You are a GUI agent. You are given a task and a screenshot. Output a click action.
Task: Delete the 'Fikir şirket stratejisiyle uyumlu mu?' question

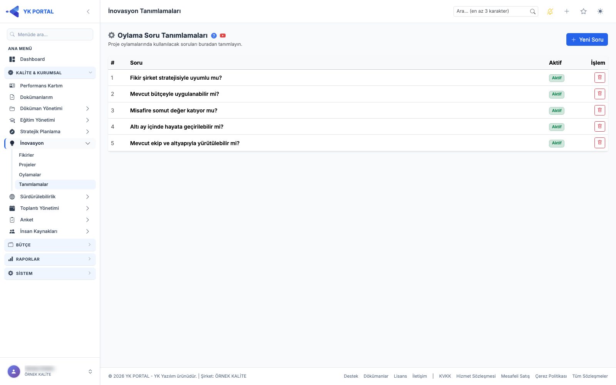[x=599, y=78]
